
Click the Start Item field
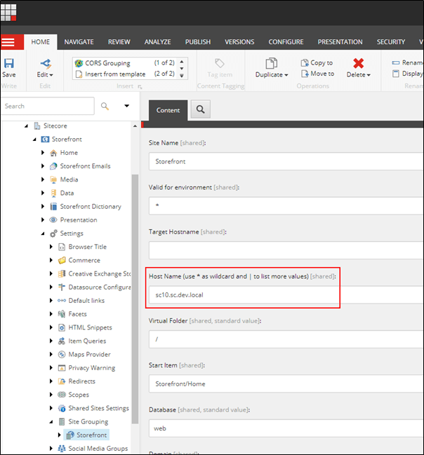pyautogui.click(x=286, y=383)
